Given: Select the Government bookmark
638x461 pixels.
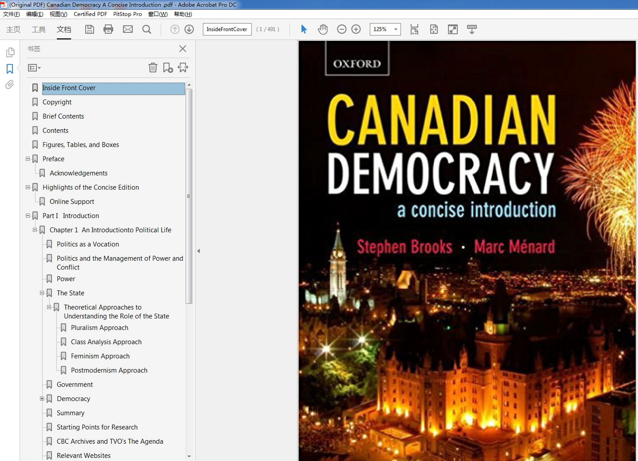Looking at the screenshot, I should pyautogui.click(x=75, y=385).
